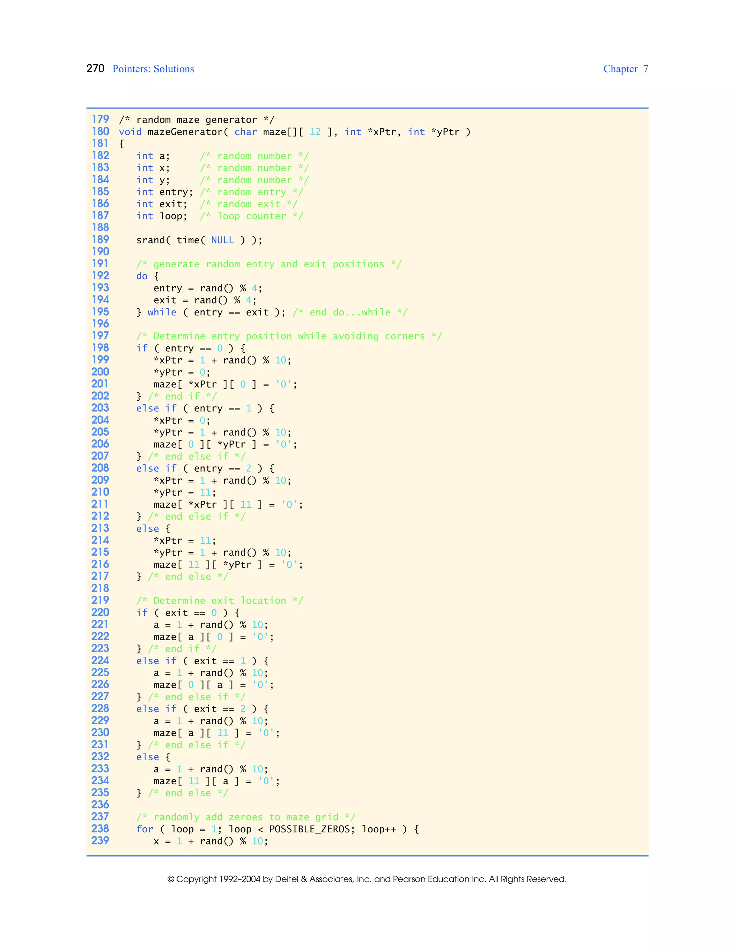735x952 pixels.
Task: Click the srand( time( NULL ) ) statement
Action: pos(199,240)
